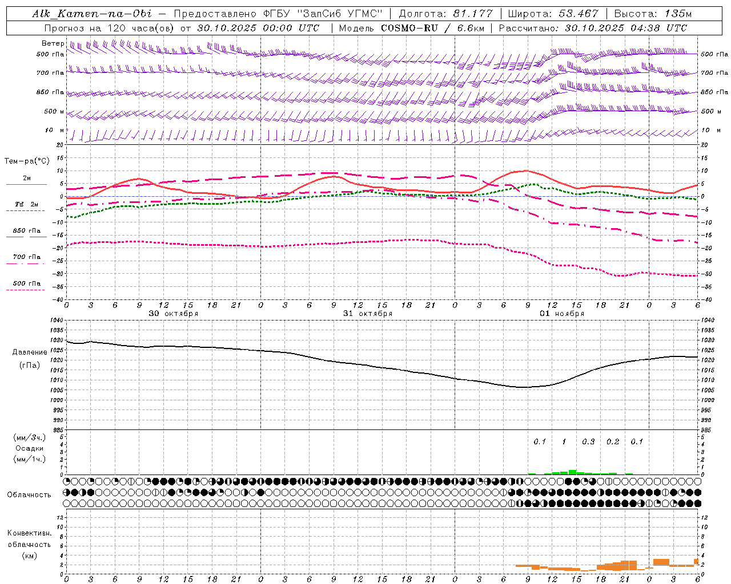Select the date label 30 октября

pyautogui.click(x=174, y=314)
